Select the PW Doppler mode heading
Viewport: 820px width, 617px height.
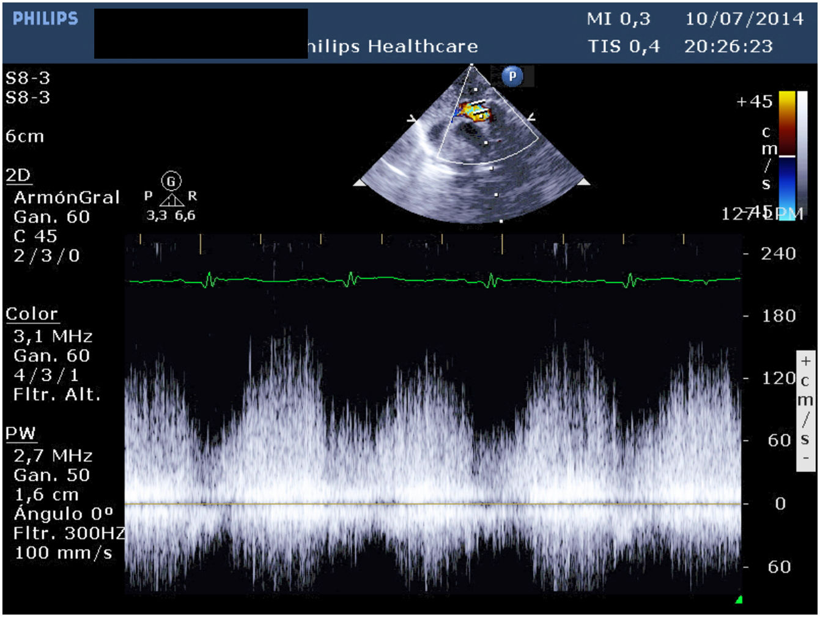(20, 434)
